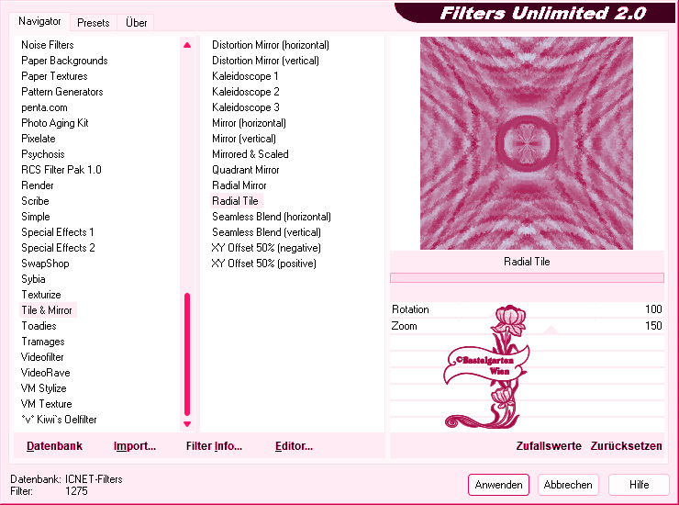Select Radial Tile filter
Image resolution: width=679 pixels, height=505 pixels.
pyautogui.click(x=236, y=201)
